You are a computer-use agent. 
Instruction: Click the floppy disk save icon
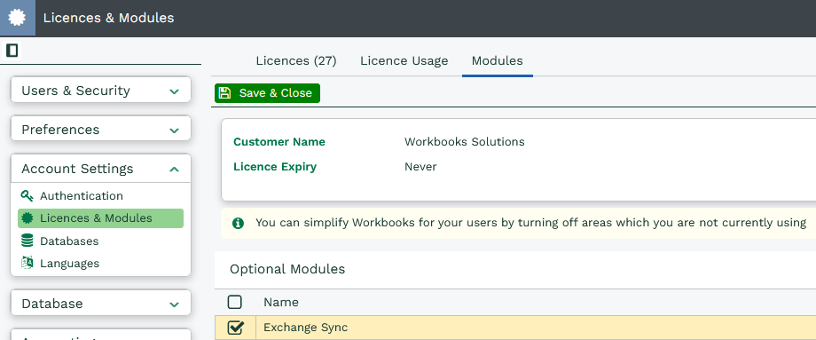click(x=224, y=92)
